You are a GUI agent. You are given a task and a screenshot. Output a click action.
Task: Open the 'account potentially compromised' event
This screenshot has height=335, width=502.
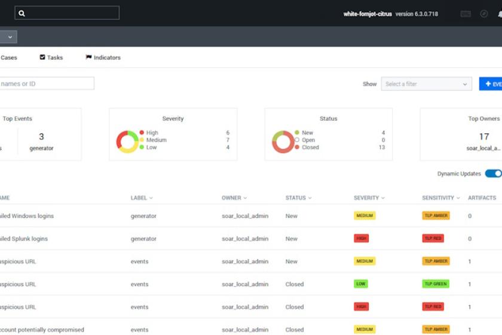coord(42,330)
